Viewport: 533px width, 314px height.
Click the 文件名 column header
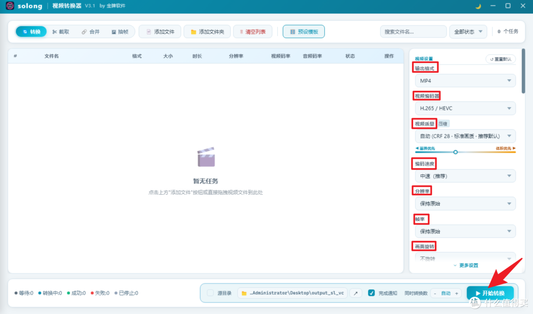click(x=52, y=56)
